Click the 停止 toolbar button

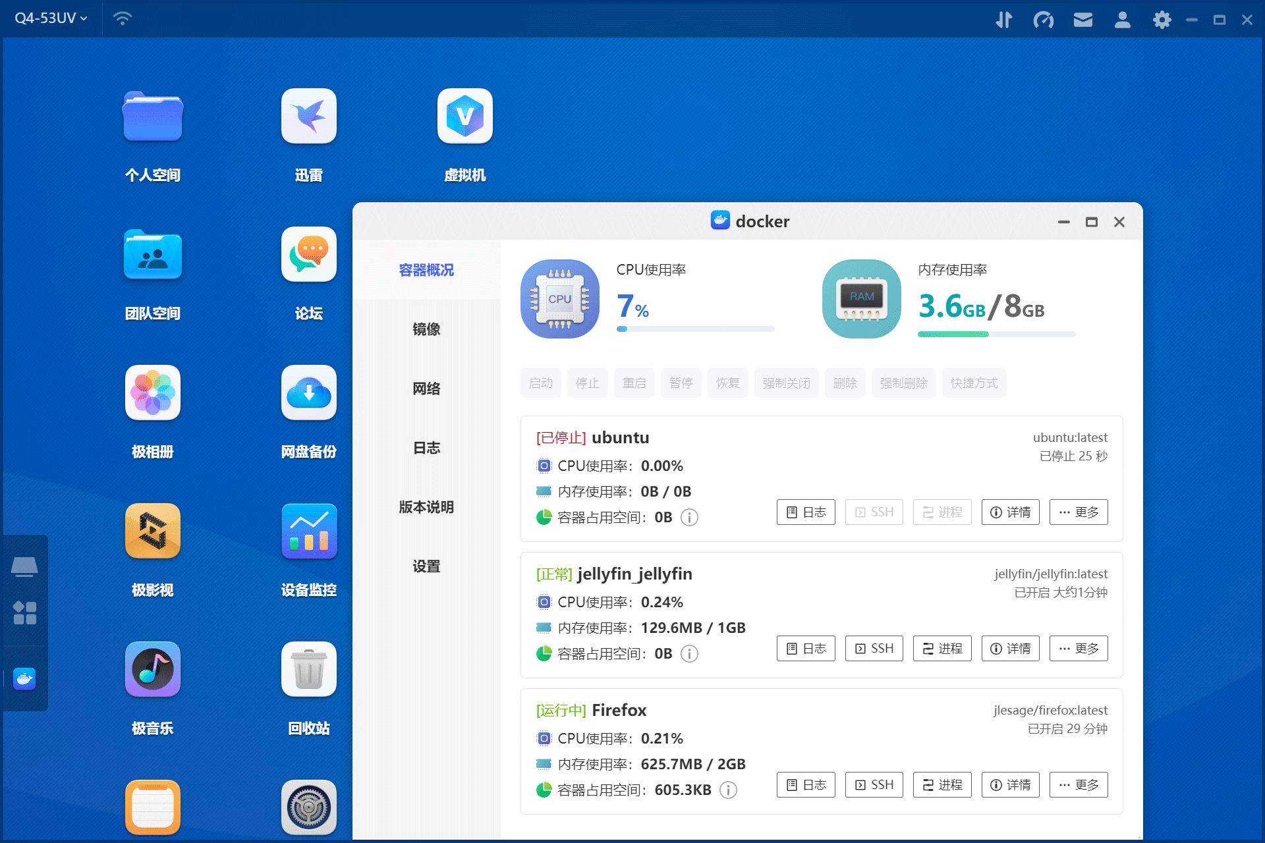point(587,383)
